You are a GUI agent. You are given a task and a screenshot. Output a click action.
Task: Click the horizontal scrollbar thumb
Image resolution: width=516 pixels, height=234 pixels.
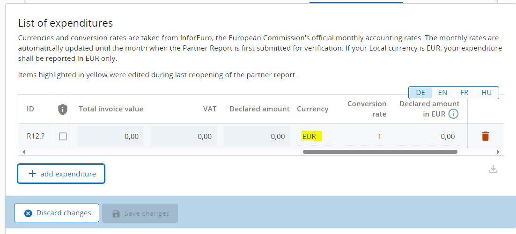[x=380, y=152]
